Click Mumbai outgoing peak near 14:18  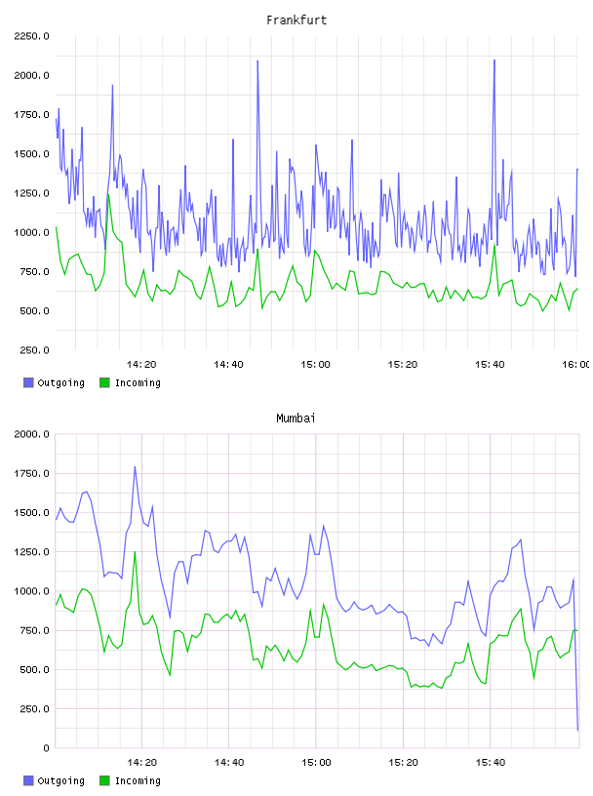[x=135, y=466]
